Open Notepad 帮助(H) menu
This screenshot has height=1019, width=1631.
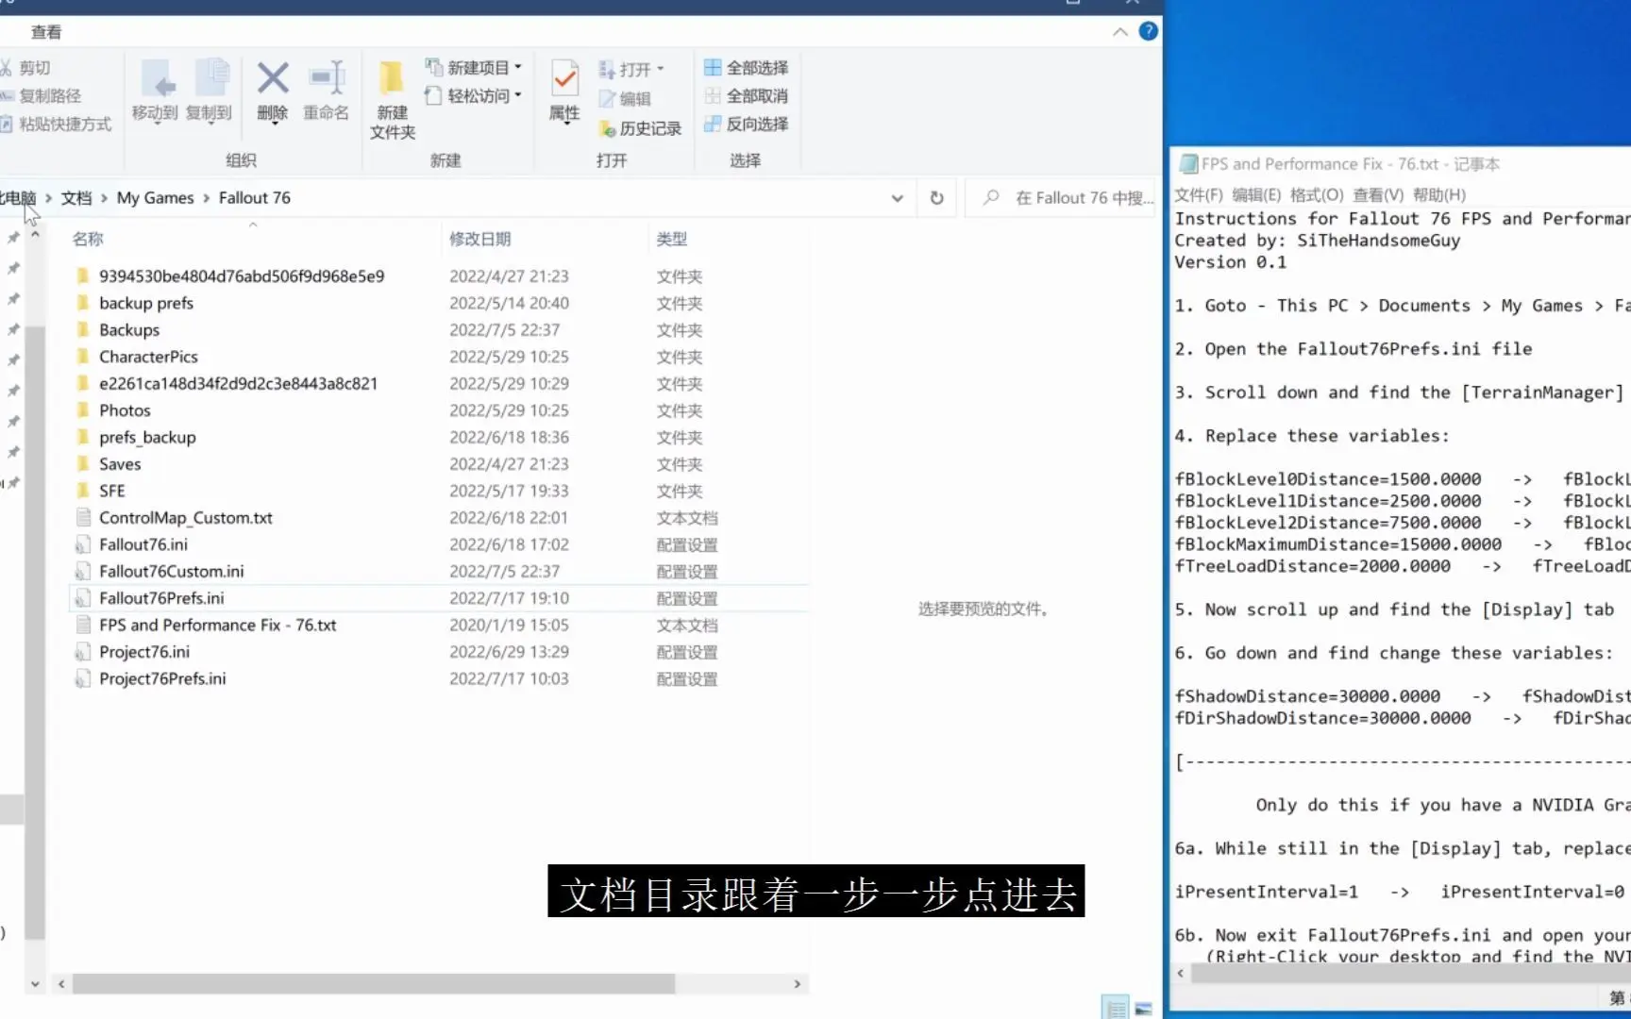tap(1439, 194)
